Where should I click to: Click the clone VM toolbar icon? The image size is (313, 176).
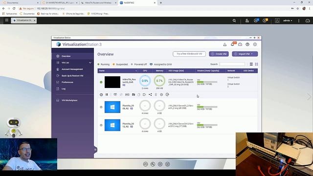click(x=139, y=94)
